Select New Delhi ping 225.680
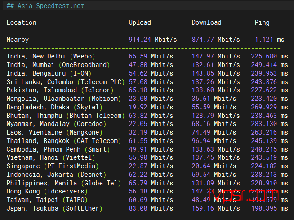Viewport: 294px width, 220px height. point(264,56)
